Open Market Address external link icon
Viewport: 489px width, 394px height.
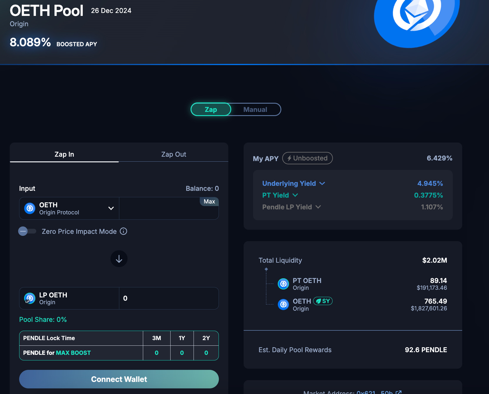(x=399, y=392)
